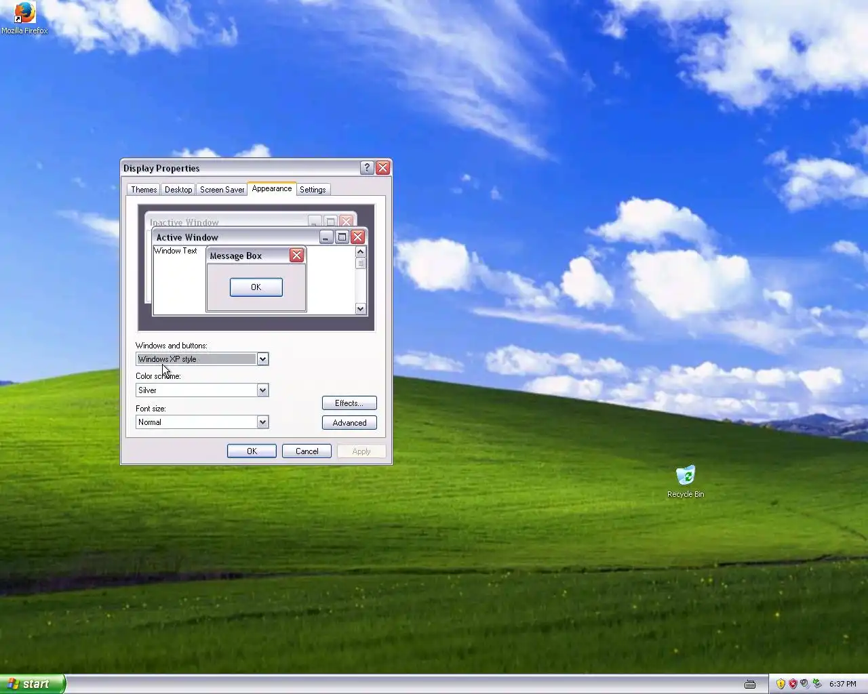
Task: Click the preview Active Window close icon
Action: (357, 237)
